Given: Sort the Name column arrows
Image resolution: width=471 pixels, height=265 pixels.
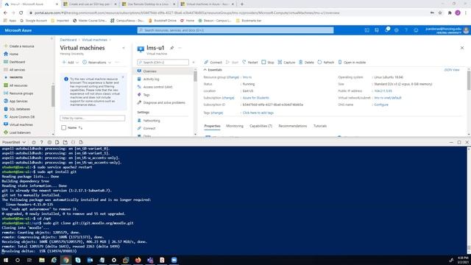Looking at the screenshot, I should pyautogui.click(x=80, y=127).
